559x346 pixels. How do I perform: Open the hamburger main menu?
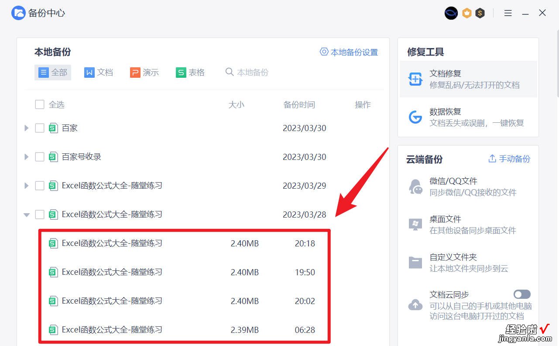coord(508,13)
